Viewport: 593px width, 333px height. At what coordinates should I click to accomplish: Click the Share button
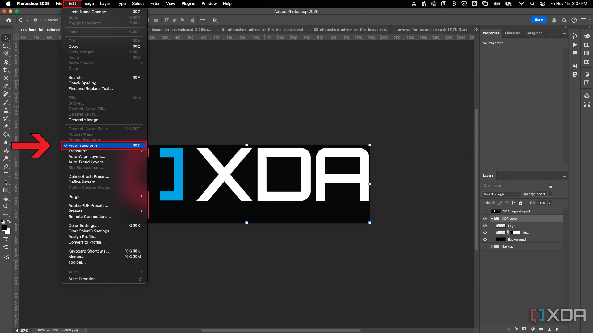coord(538,20)
